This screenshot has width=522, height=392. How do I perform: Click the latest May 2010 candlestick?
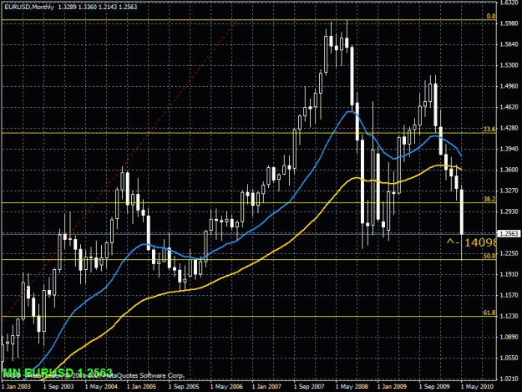coord(462,211)
